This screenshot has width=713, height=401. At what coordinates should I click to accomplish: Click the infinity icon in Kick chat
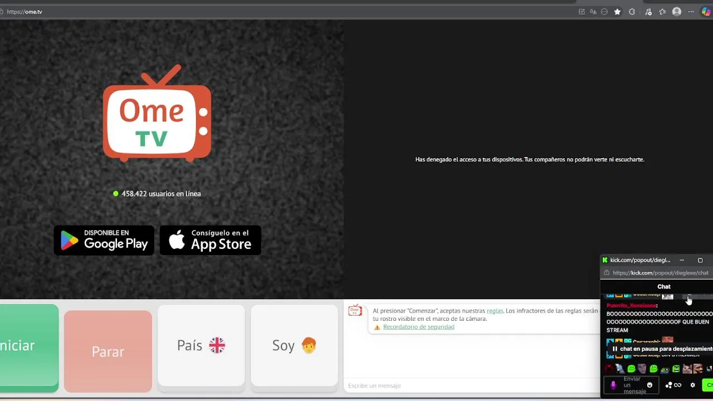(x=678, y=385)
